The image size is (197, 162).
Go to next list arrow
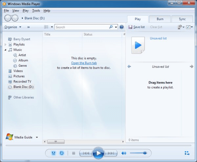pos(191,66)
